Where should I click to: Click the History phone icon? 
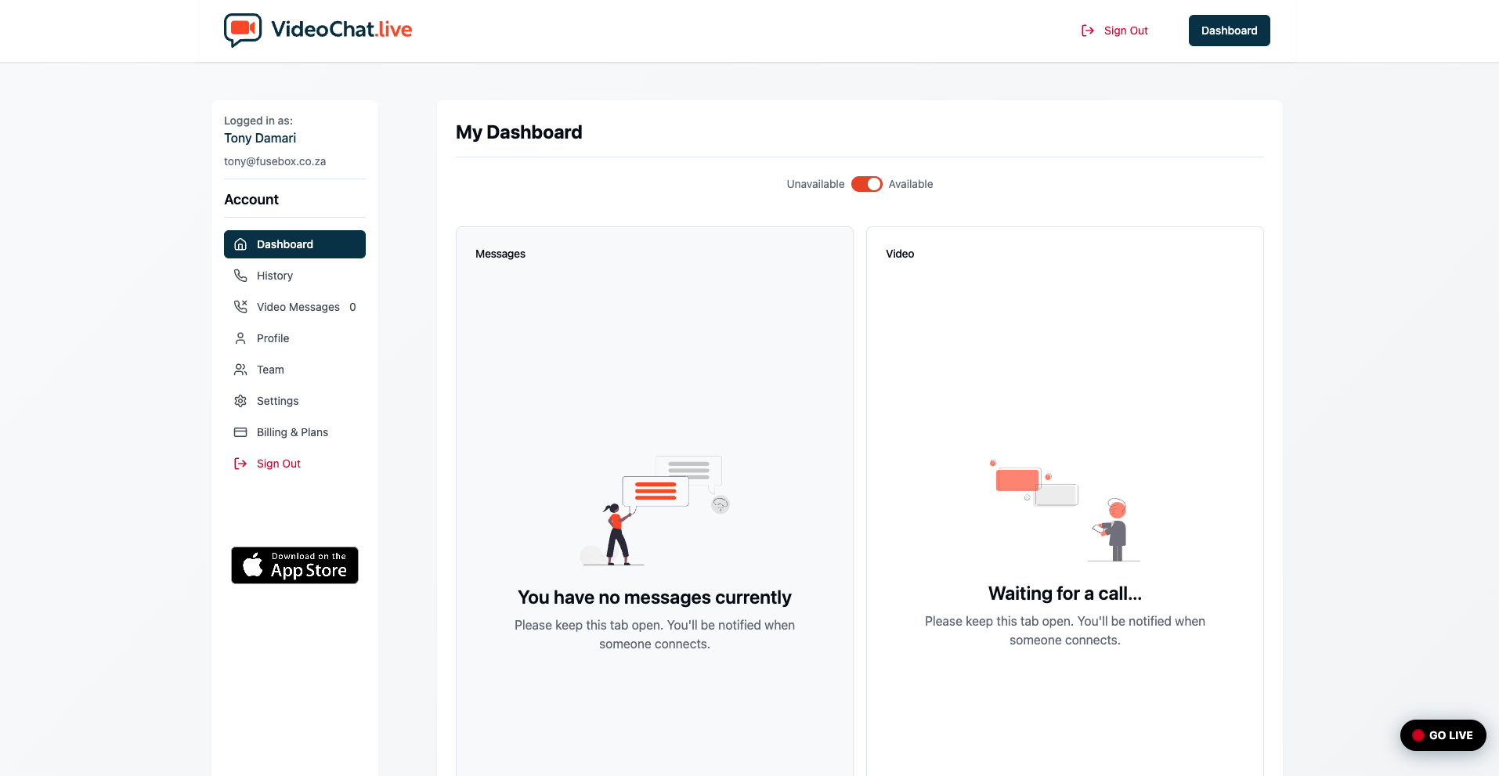(x=240, y=276)
